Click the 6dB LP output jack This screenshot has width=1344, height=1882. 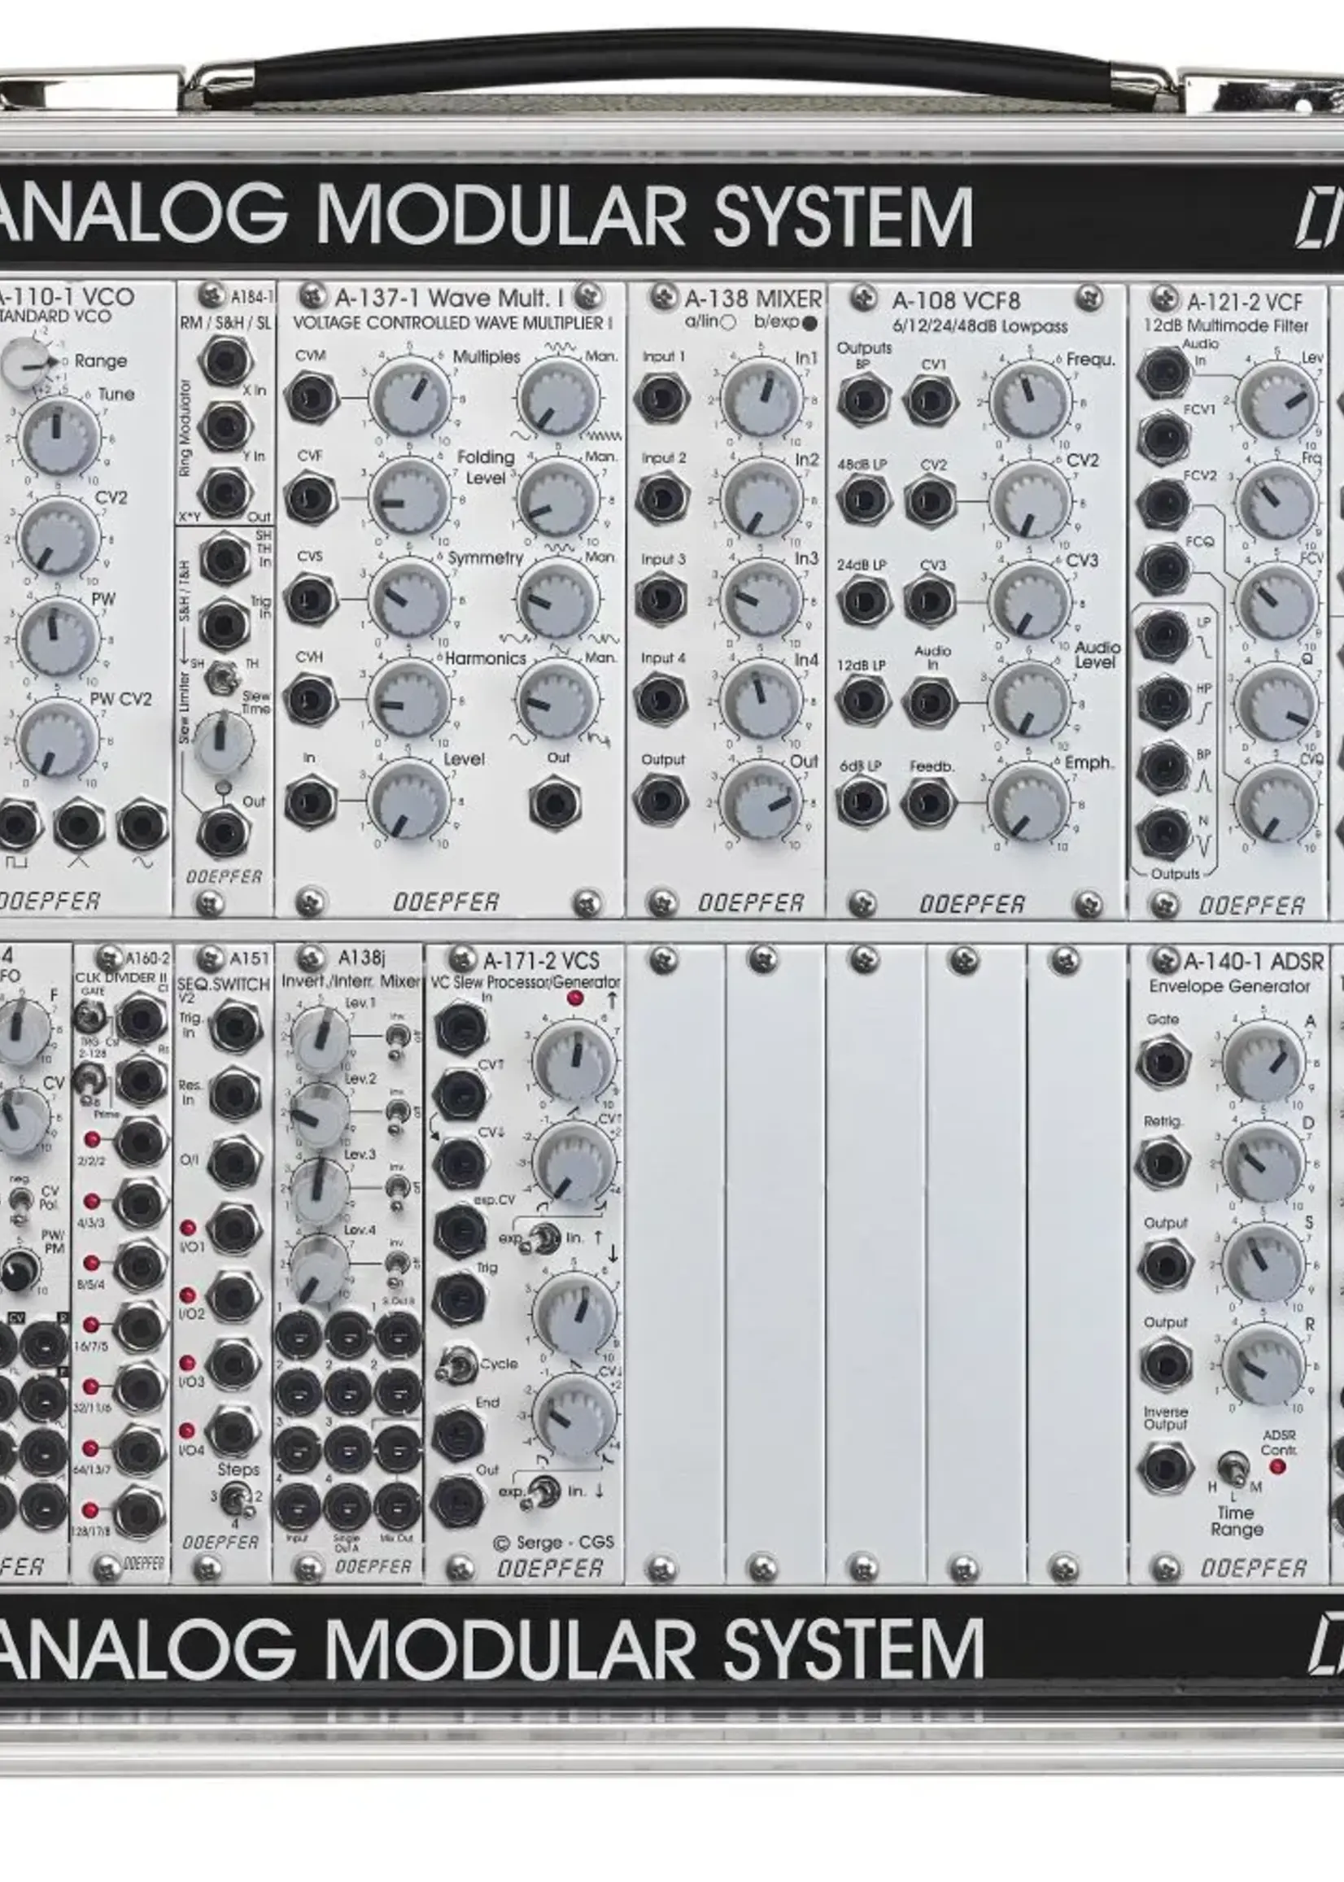coord(863,803)
